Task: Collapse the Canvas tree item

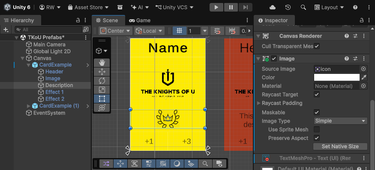Action: tap(22, 58)
